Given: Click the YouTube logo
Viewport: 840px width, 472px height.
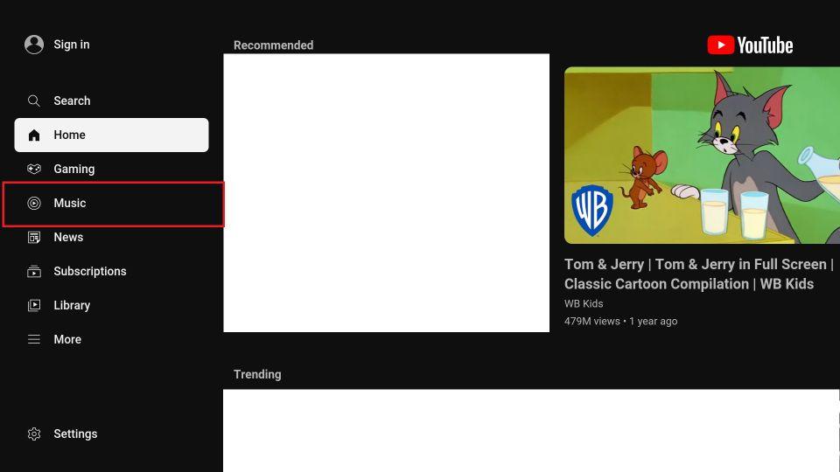Looking at the screenshot, I should pyautogui.click(x=750, y=45).
